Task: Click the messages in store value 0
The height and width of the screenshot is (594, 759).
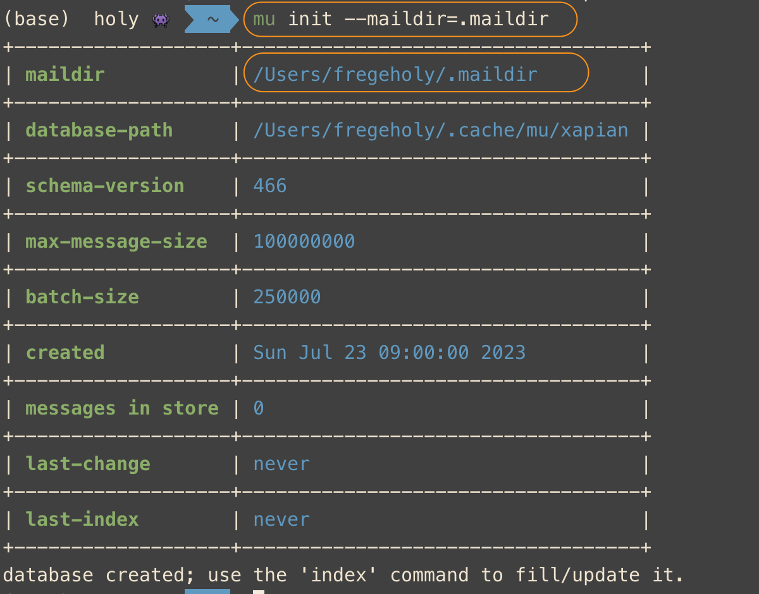Action: coord(259,408)
